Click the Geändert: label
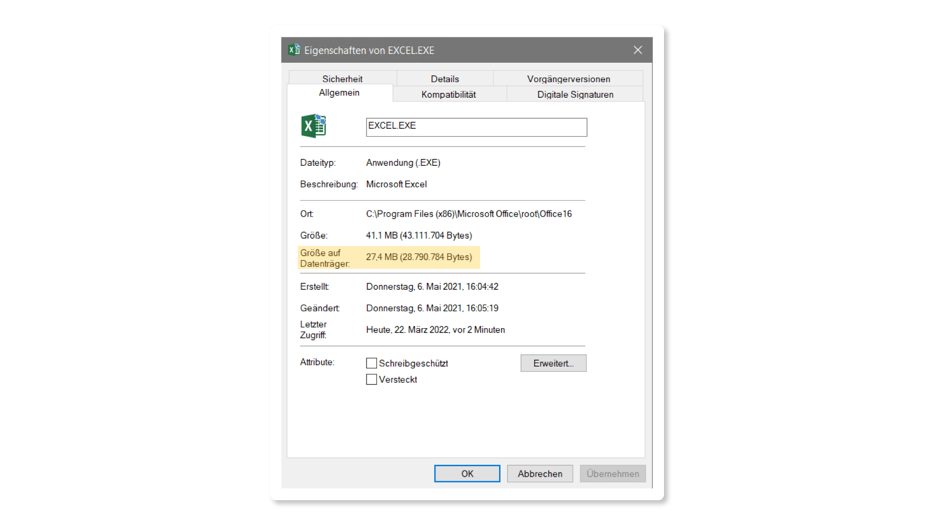This screenshot has height=525, width=934. coord(320,308)
